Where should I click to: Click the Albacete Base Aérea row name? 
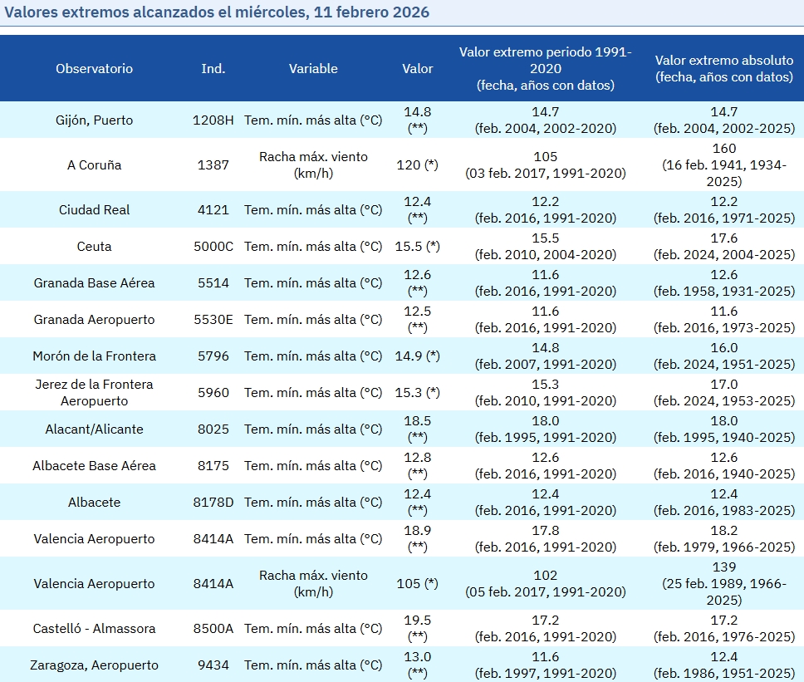(94, 466)
